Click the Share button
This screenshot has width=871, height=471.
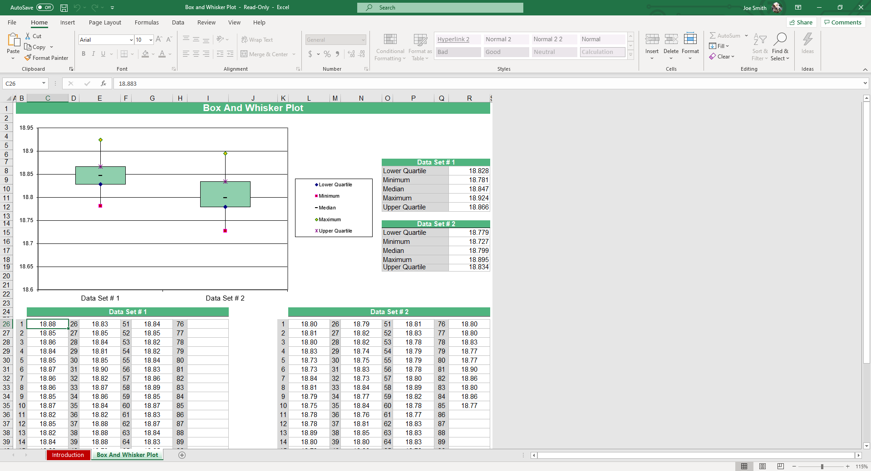pyautogui.click(x=801, y=23)
